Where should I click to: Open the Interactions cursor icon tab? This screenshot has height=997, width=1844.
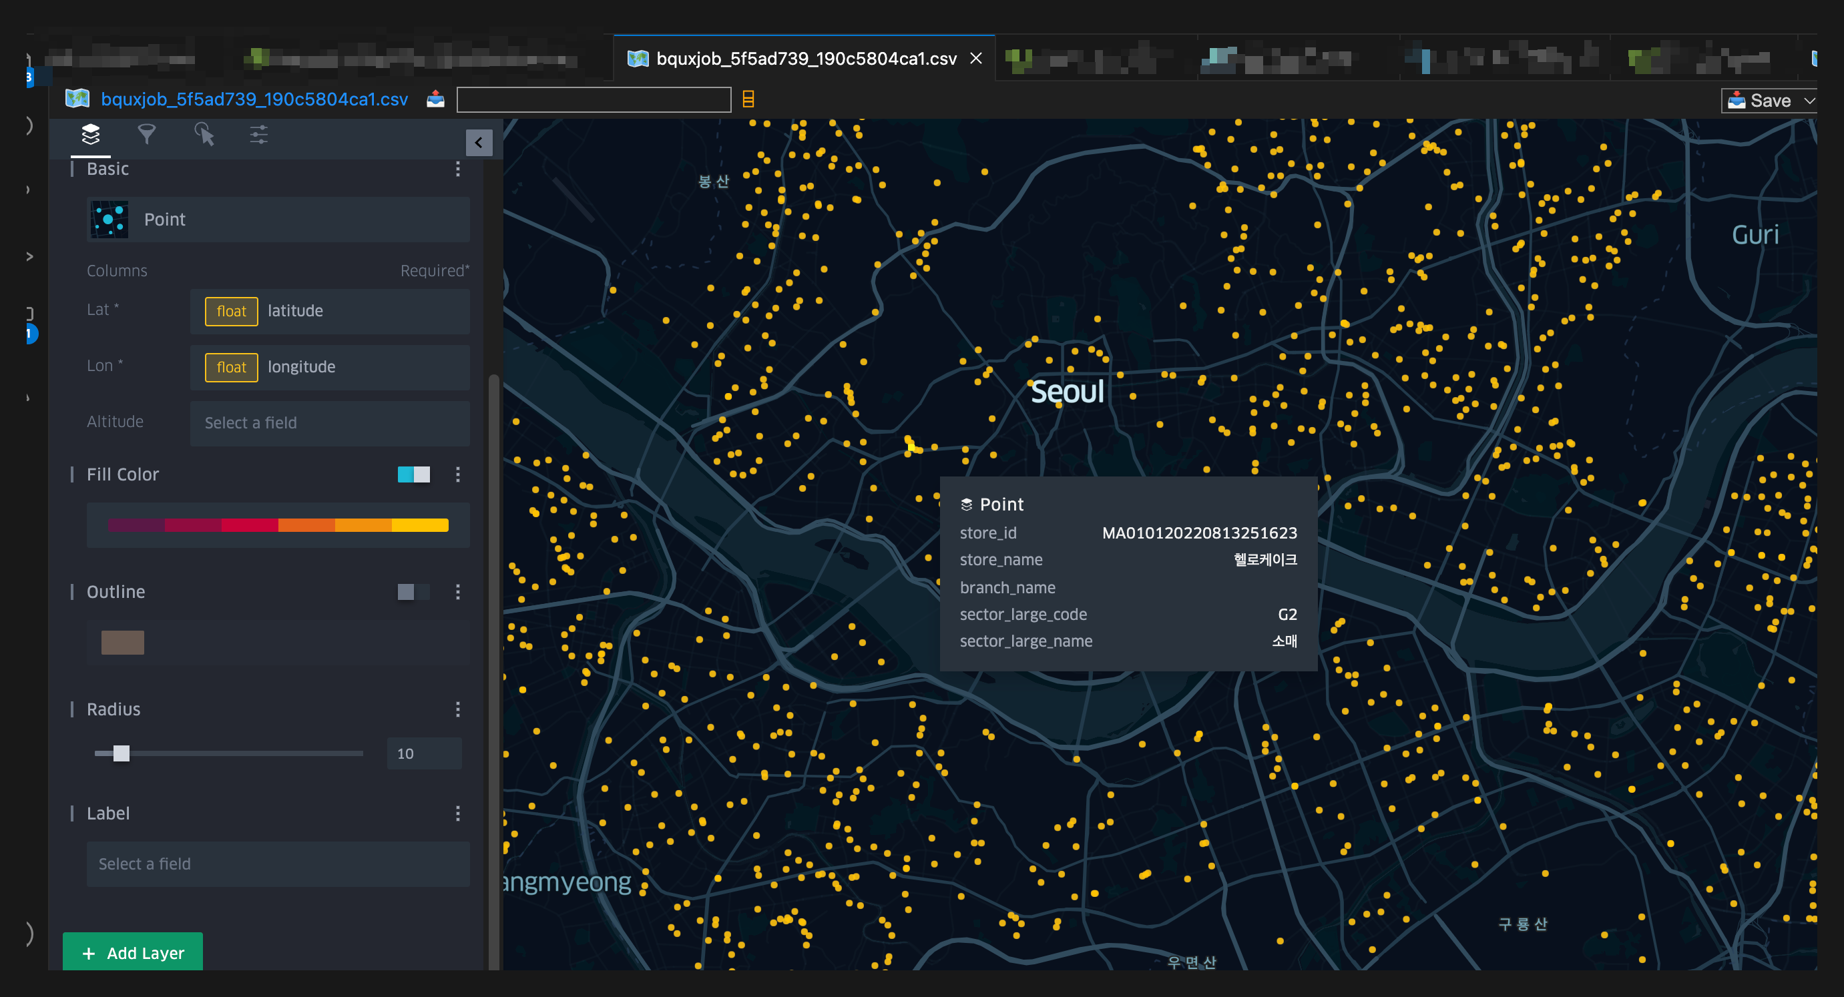click(x=204, y=135)
